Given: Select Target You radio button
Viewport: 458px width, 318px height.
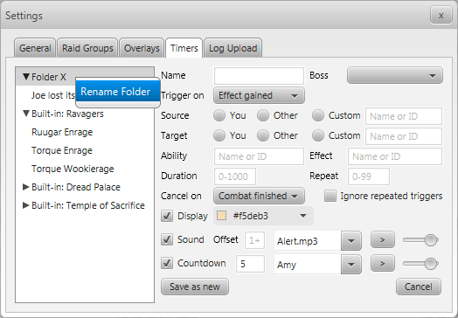Looking at the screenshot, I should 219,135.
